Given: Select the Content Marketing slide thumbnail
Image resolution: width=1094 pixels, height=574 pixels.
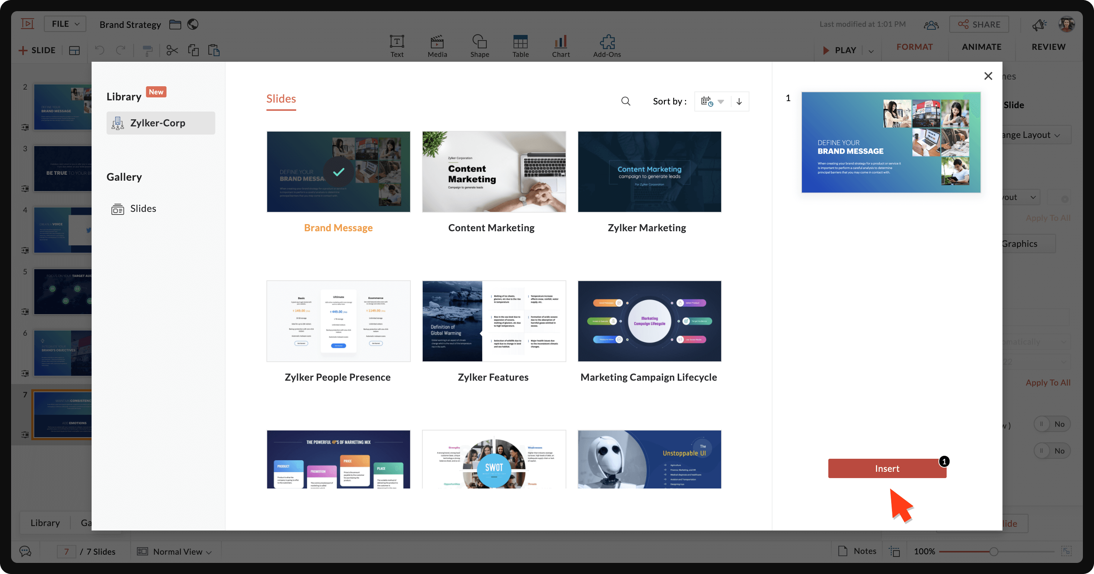Looking at the screenshot, I should (494, 172).
